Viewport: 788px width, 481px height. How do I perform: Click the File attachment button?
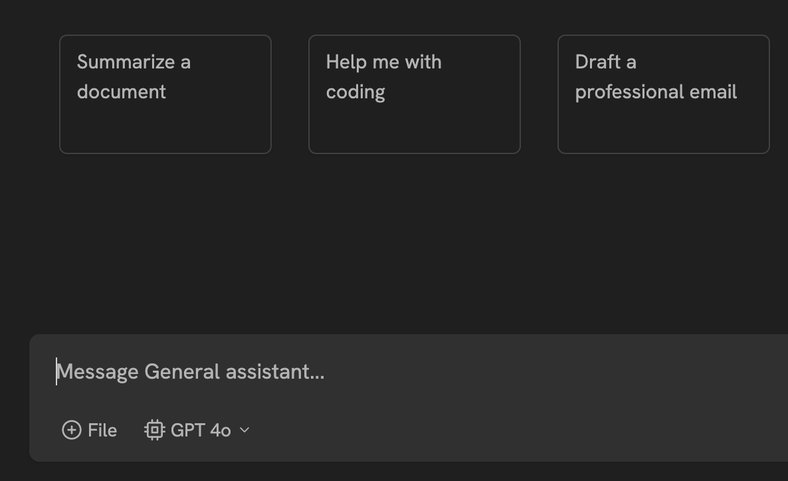pos(90,430)
